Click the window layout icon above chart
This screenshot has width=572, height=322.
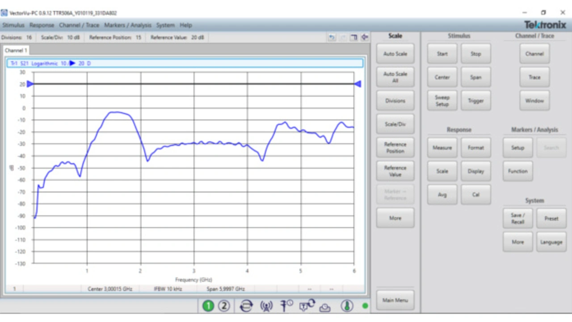pyautogui.click(x=353, y=38)
